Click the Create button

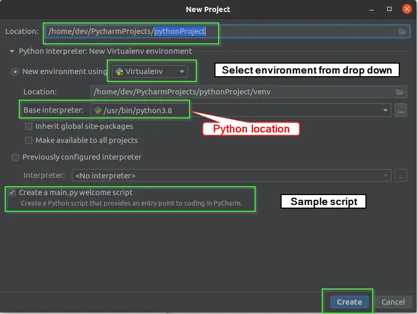click(349, 302)
